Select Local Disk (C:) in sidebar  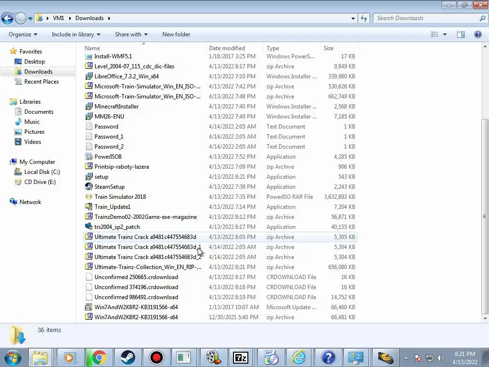coord(42,172)
